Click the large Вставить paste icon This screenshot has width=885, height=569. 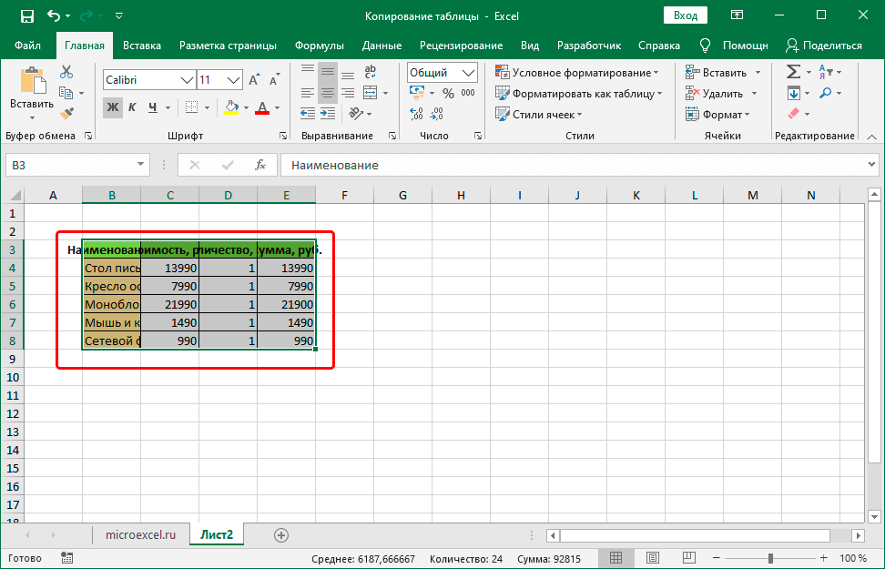tap(32, 79)
